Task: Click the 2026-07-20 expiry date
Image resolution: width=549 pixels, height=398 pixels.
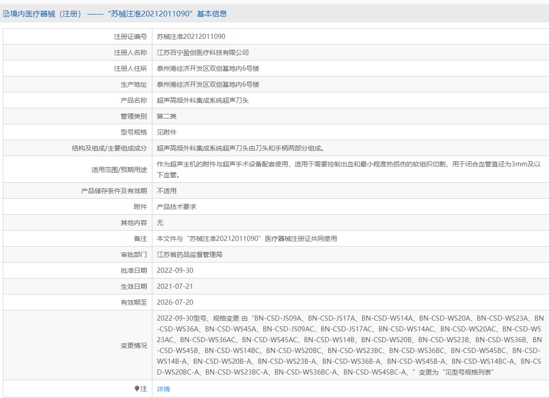Action: tap(175, 302)
